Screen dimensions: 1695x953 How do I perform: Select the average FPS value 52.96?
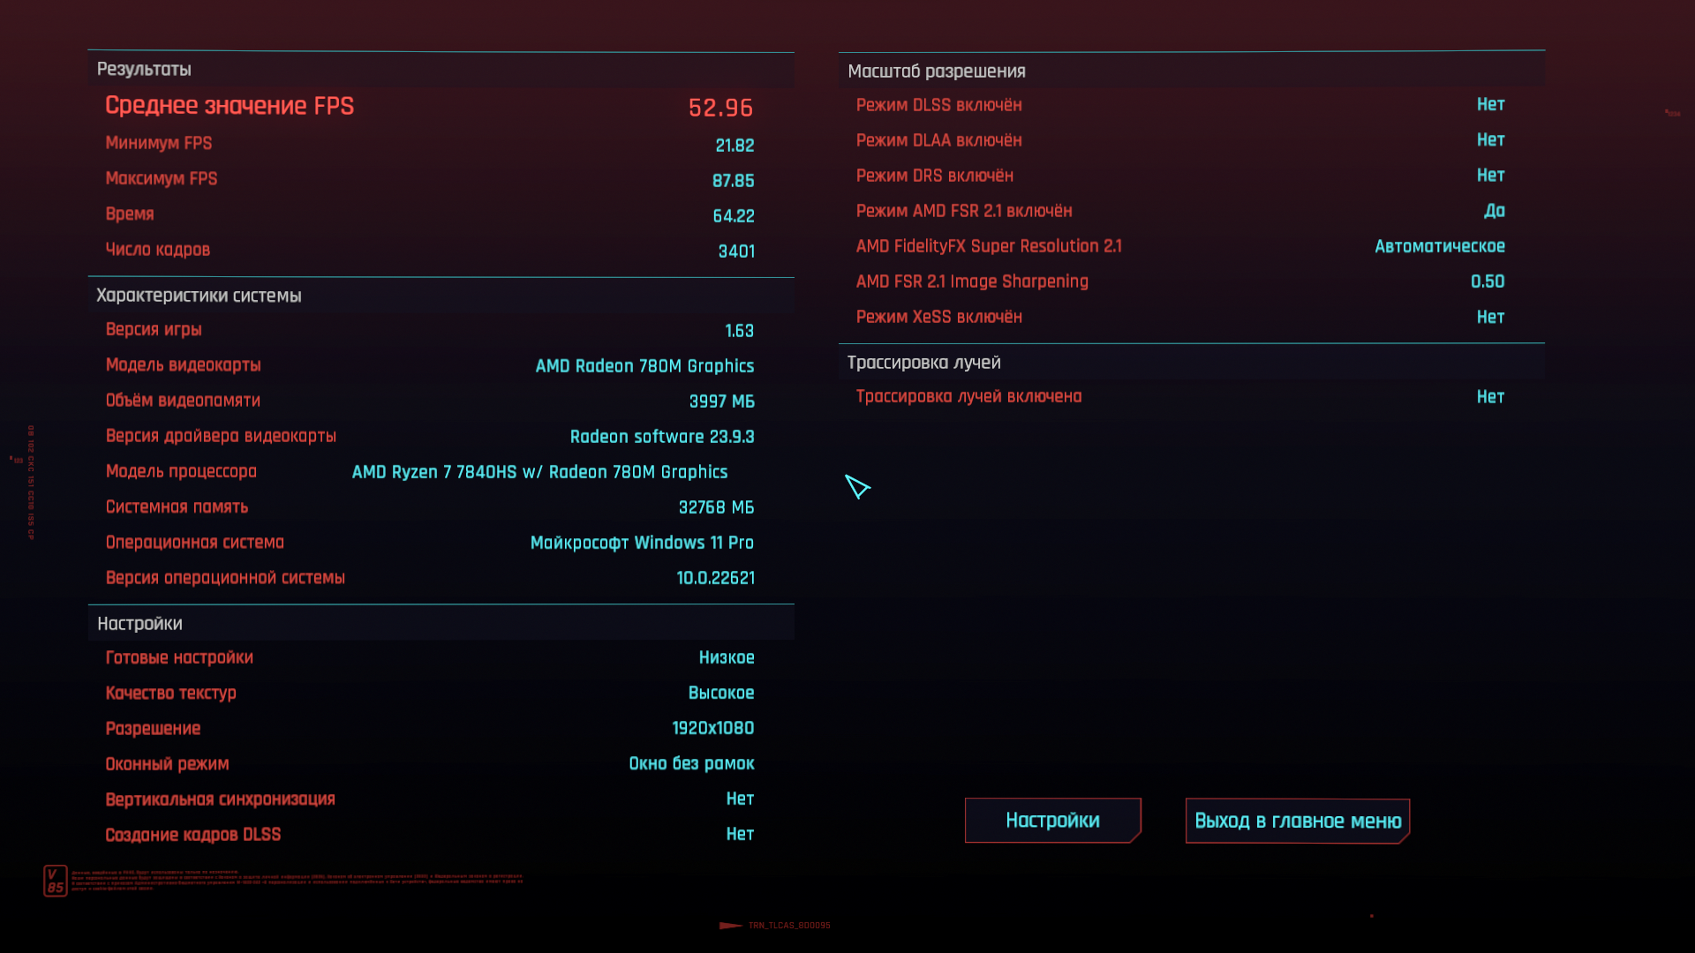(x=720, y=108)
